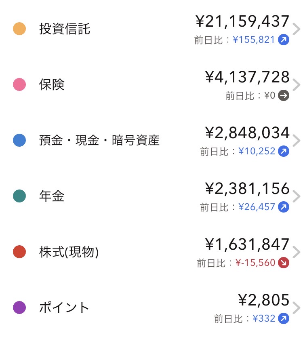Click the orange 投資信託 color dot
Screen dimensions: 303x337
[x=19, y=29]
